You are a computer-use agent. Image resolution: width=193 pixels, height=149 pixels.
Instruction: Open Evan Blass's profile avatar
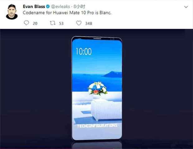tap(12, 12)
